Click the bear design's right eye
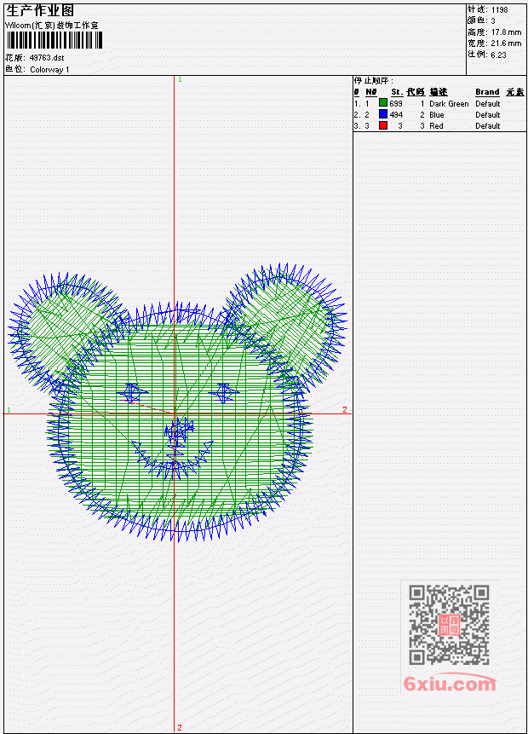 pos(224,392)
